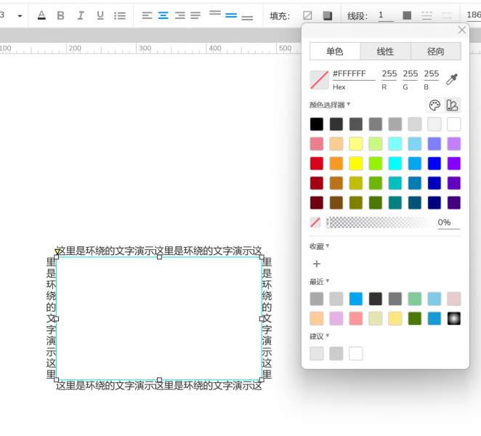This screenshot has width=481, height=436.
Task: Align text left
Action: click(x=147, y=15)
